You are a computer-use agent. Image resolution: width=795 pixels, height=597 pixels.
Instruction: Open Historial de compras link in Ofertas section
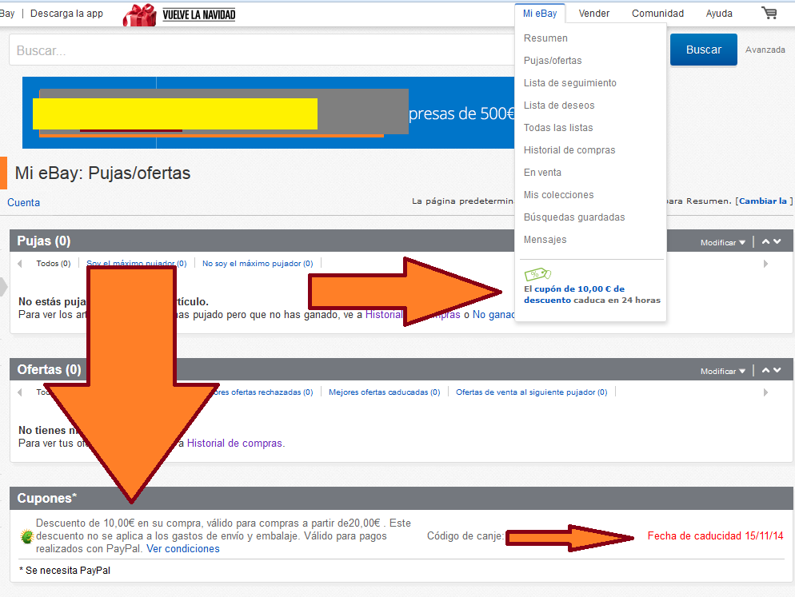[x=235, y=444]
